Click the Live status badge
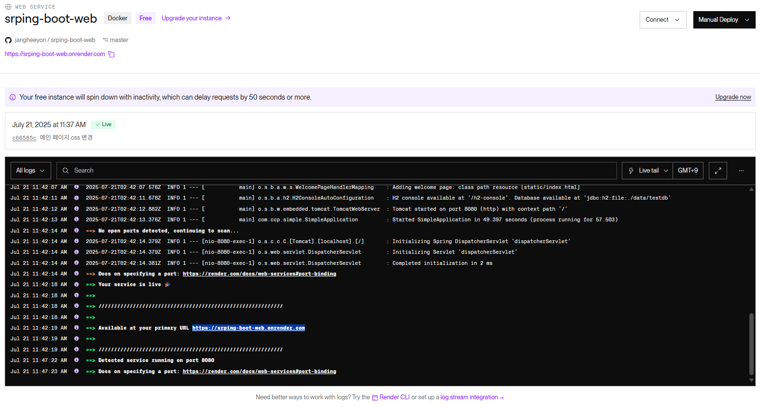The width and height of the screenshot is (760, 407). [x=103, y=125]
